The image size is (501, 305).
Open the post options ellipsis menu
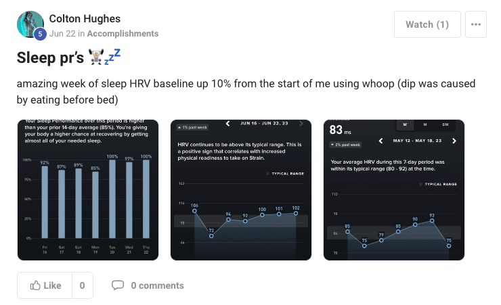pyautogui.click(x=476, y=24)
